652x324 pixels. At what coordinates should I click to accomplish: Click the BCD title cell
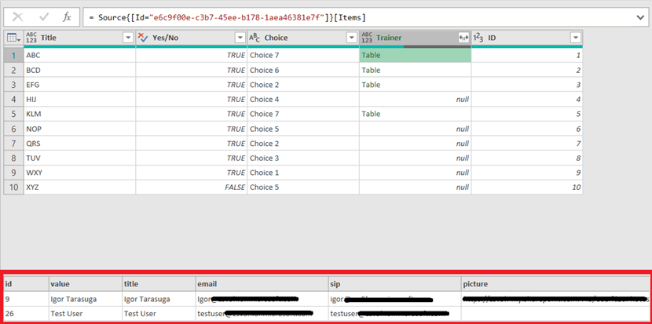pos(80,70)
